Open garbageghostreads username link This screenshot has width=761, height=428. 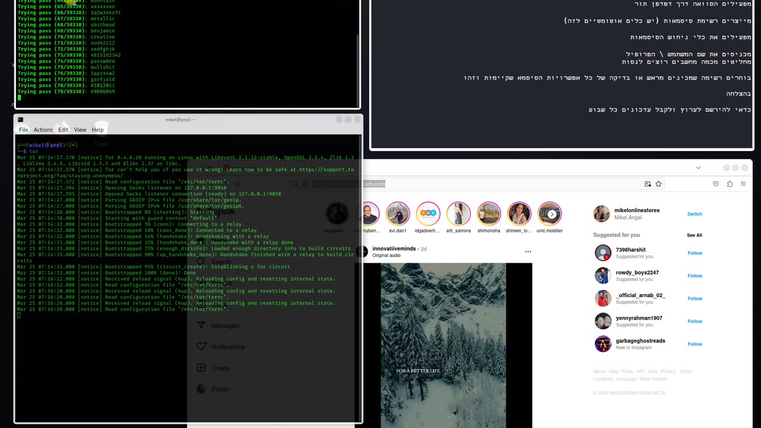[640, 341]
